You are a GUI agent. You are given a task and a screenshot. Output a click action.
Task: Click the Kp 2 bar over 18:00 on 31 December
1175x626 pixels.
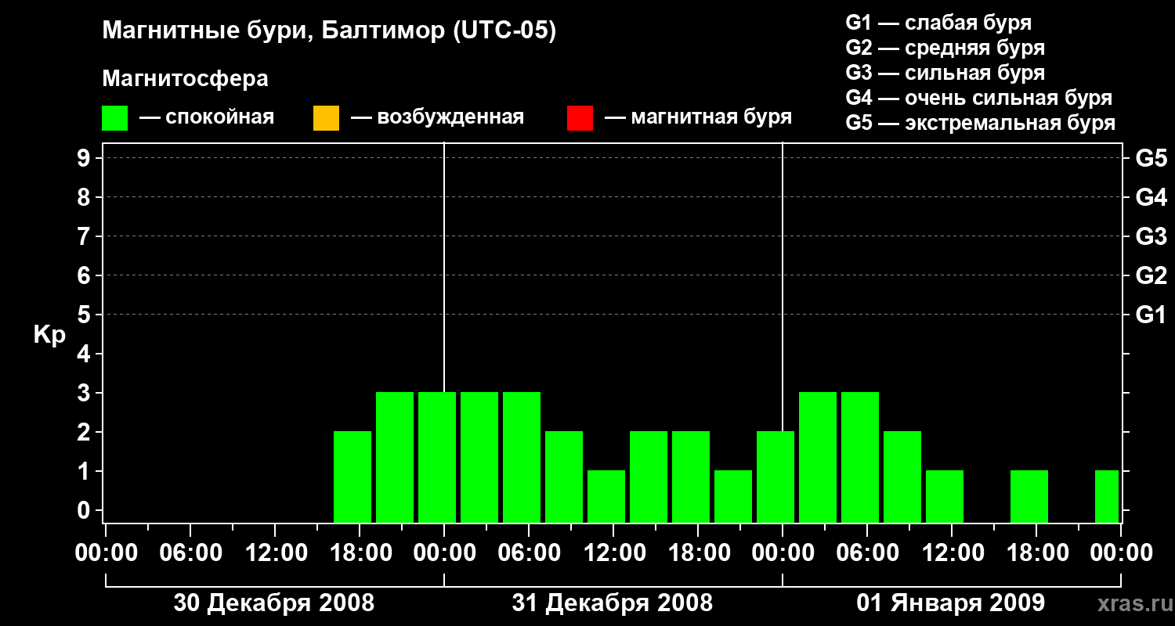691,477
